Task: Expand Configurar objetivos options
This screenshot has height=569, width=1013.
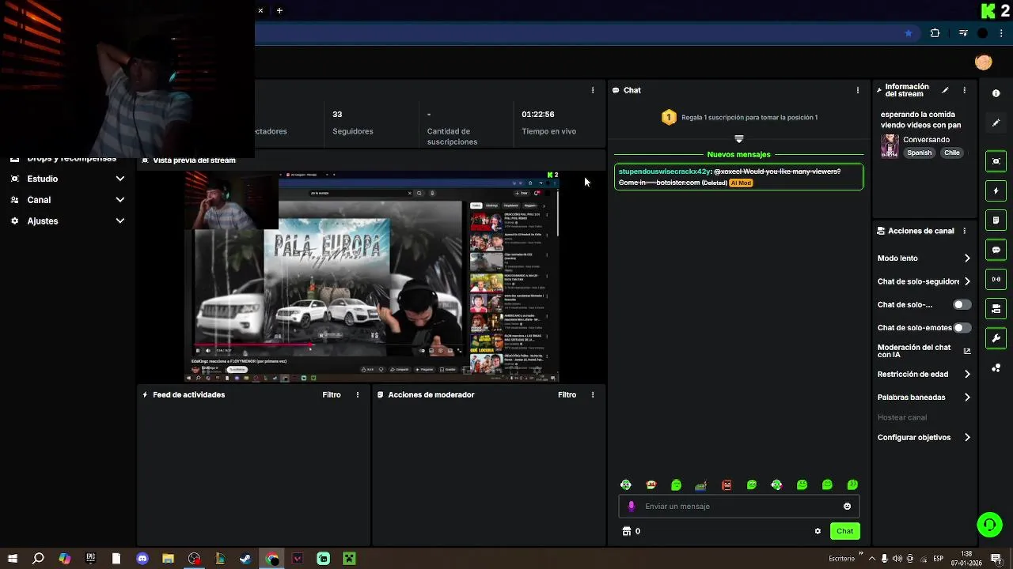Action: tap(967, 438)
